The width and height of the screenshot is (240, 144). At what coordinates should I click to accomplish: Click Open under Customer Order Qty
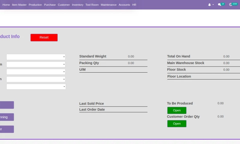click(177, 124)
